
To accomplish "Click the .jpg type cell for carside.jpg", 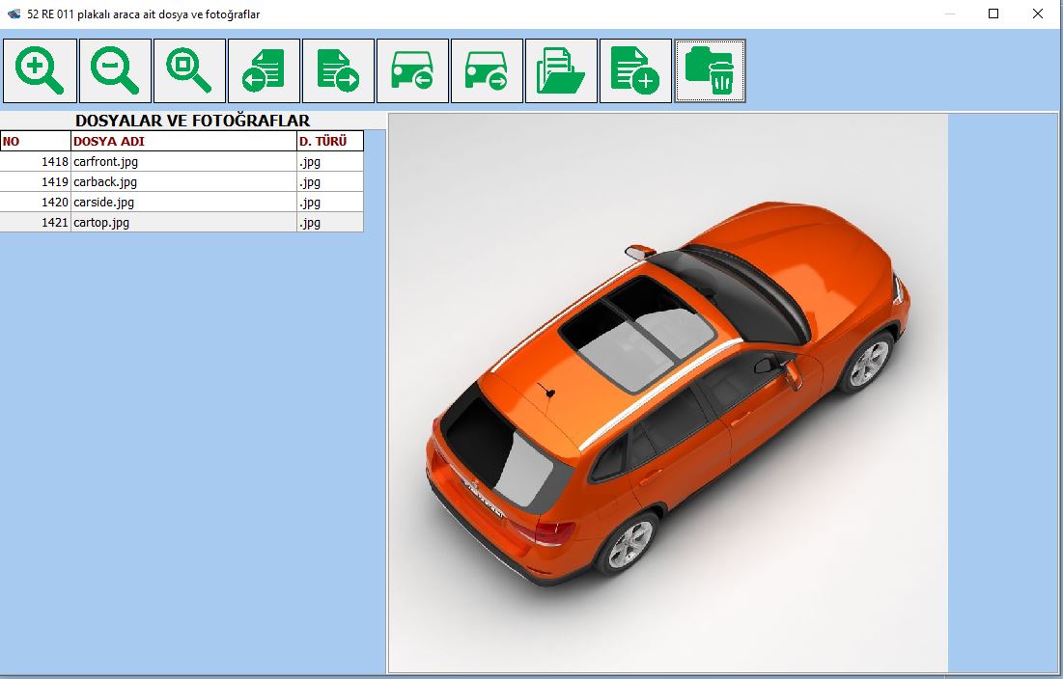I will 330,203.
